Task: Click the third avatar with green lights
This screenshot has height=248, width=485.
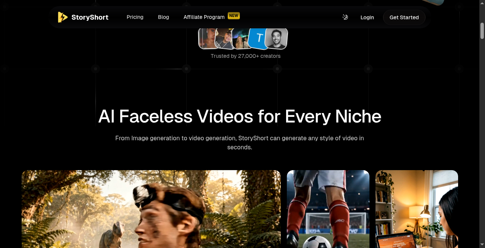Action: click(241, 39)
